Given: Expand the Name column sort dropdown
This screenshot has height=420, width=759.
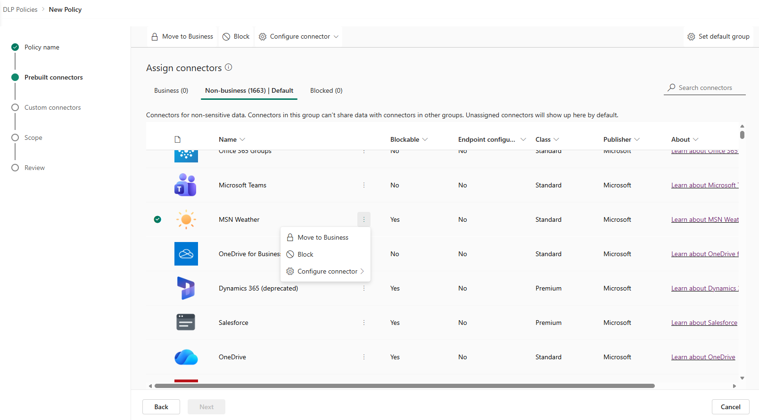Looking at the screenshot, I should (x=242, y=139).
